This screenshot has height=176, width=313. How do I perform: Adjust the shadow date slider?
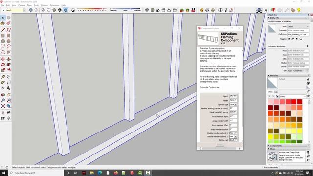(91, 10)
